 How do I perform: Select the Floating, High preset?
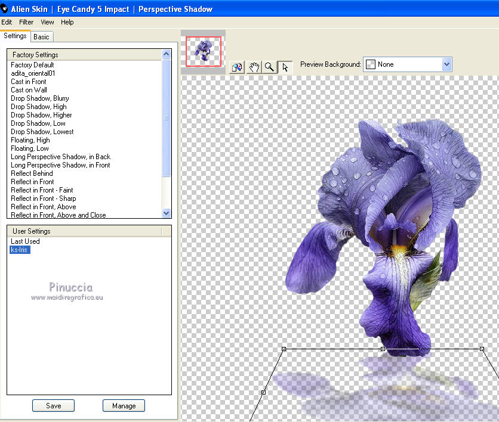click(30, 140)
